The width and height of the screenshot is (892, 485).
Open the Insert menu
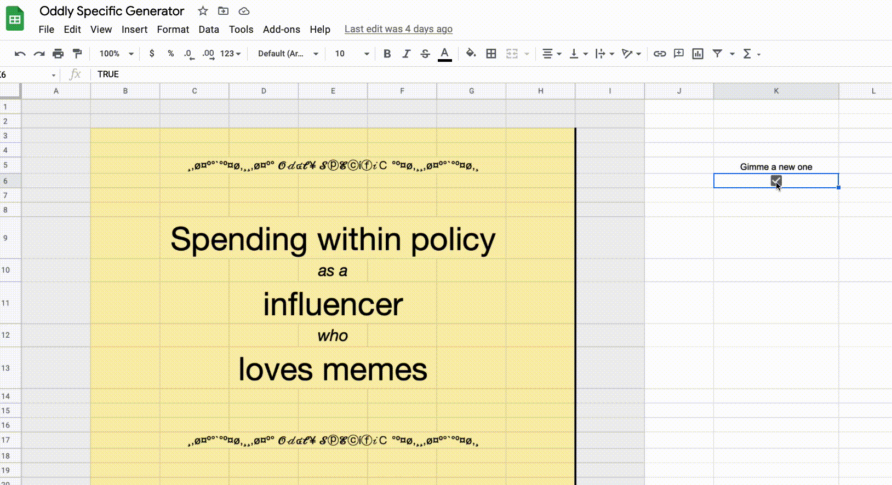[x=134, y=30]
